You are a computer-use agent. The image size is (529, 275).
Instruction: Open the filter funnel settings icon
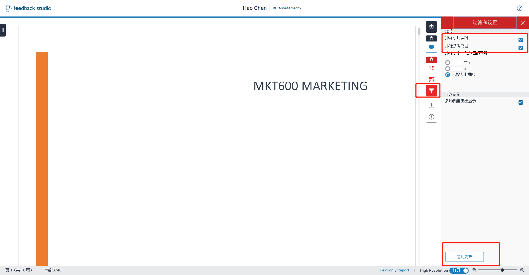coord(431,91)
